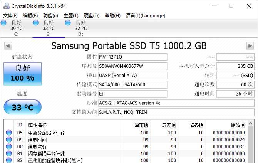The height and width of the screenshot is (163, 258).
Task: Select the 闪存磨损平均计数 attribute row
Action: pos(126,153)
